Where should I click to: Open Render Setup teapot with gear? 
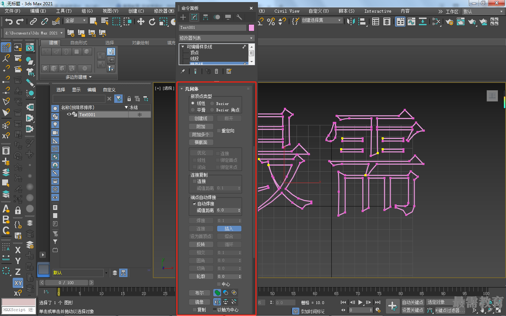pos(449,22)
